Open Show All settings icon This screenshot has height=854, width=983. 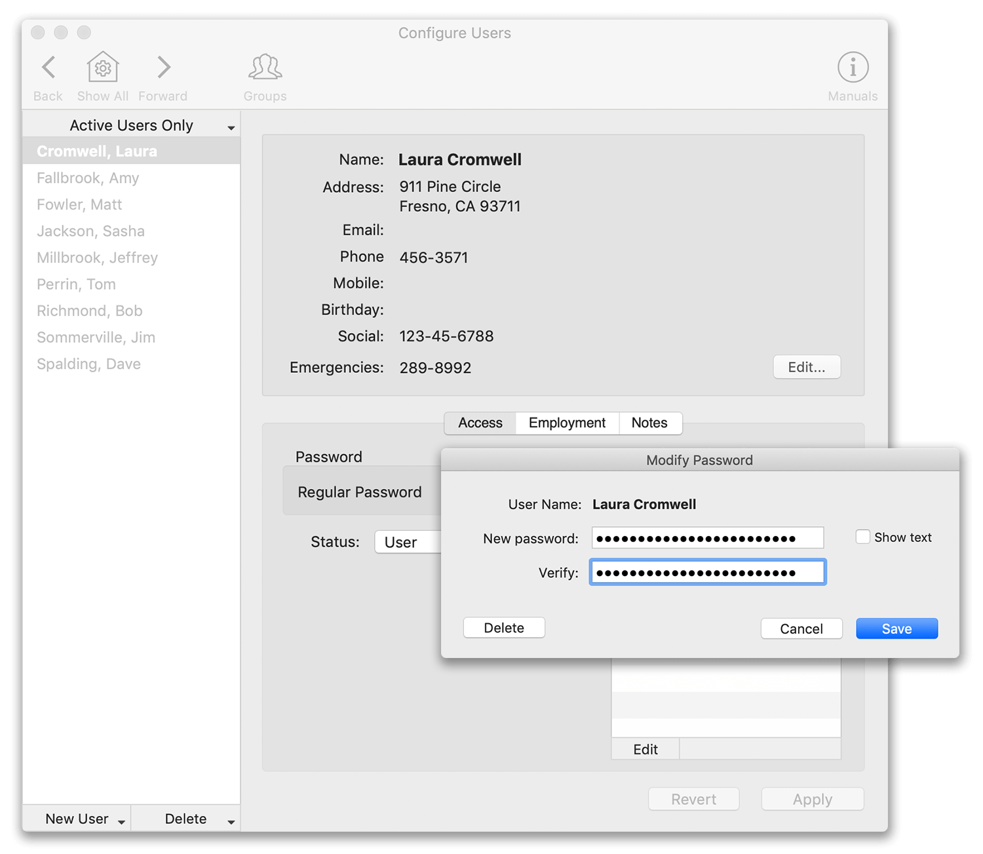click(x=103, y=68)
